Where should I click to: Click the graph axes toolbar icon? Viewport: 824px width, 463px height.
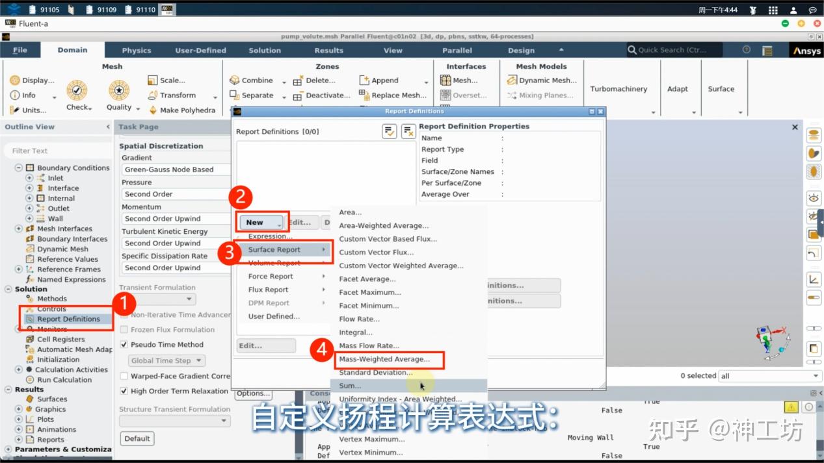(x=814, y=280)
